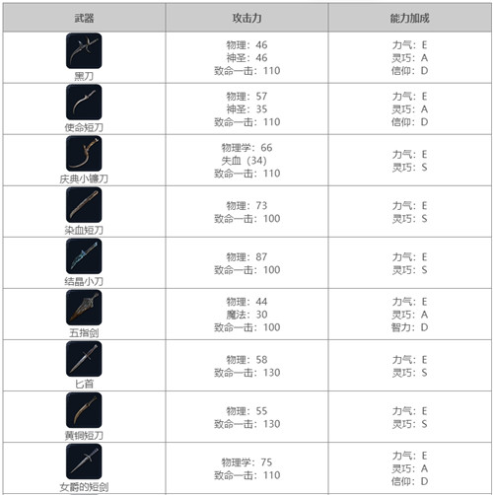Open the 匕首 dagger icon
This screenshot has height=495, width=493.
[x=84, y=358]
